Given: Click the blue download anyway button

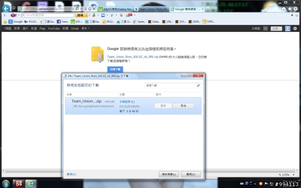Looking at the screenshot, I should click(x=115, y=69).
